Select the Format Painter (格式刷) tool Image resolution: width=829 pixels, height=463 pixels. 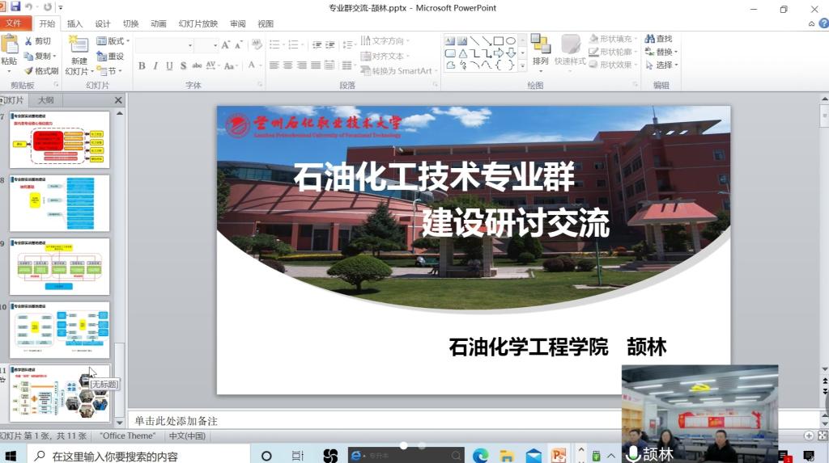click(29, 71)
